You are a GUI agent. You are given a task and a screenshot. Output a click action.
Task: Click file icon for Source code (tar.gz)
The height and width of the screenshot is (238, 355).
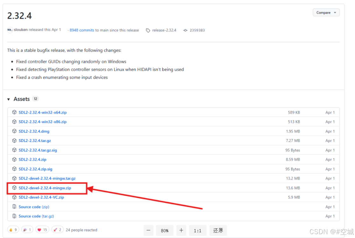(x=14, y=216)
